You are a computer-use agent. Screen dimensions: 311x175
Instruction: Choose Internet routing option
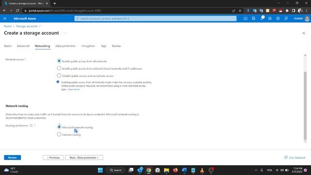pos(59,134)
